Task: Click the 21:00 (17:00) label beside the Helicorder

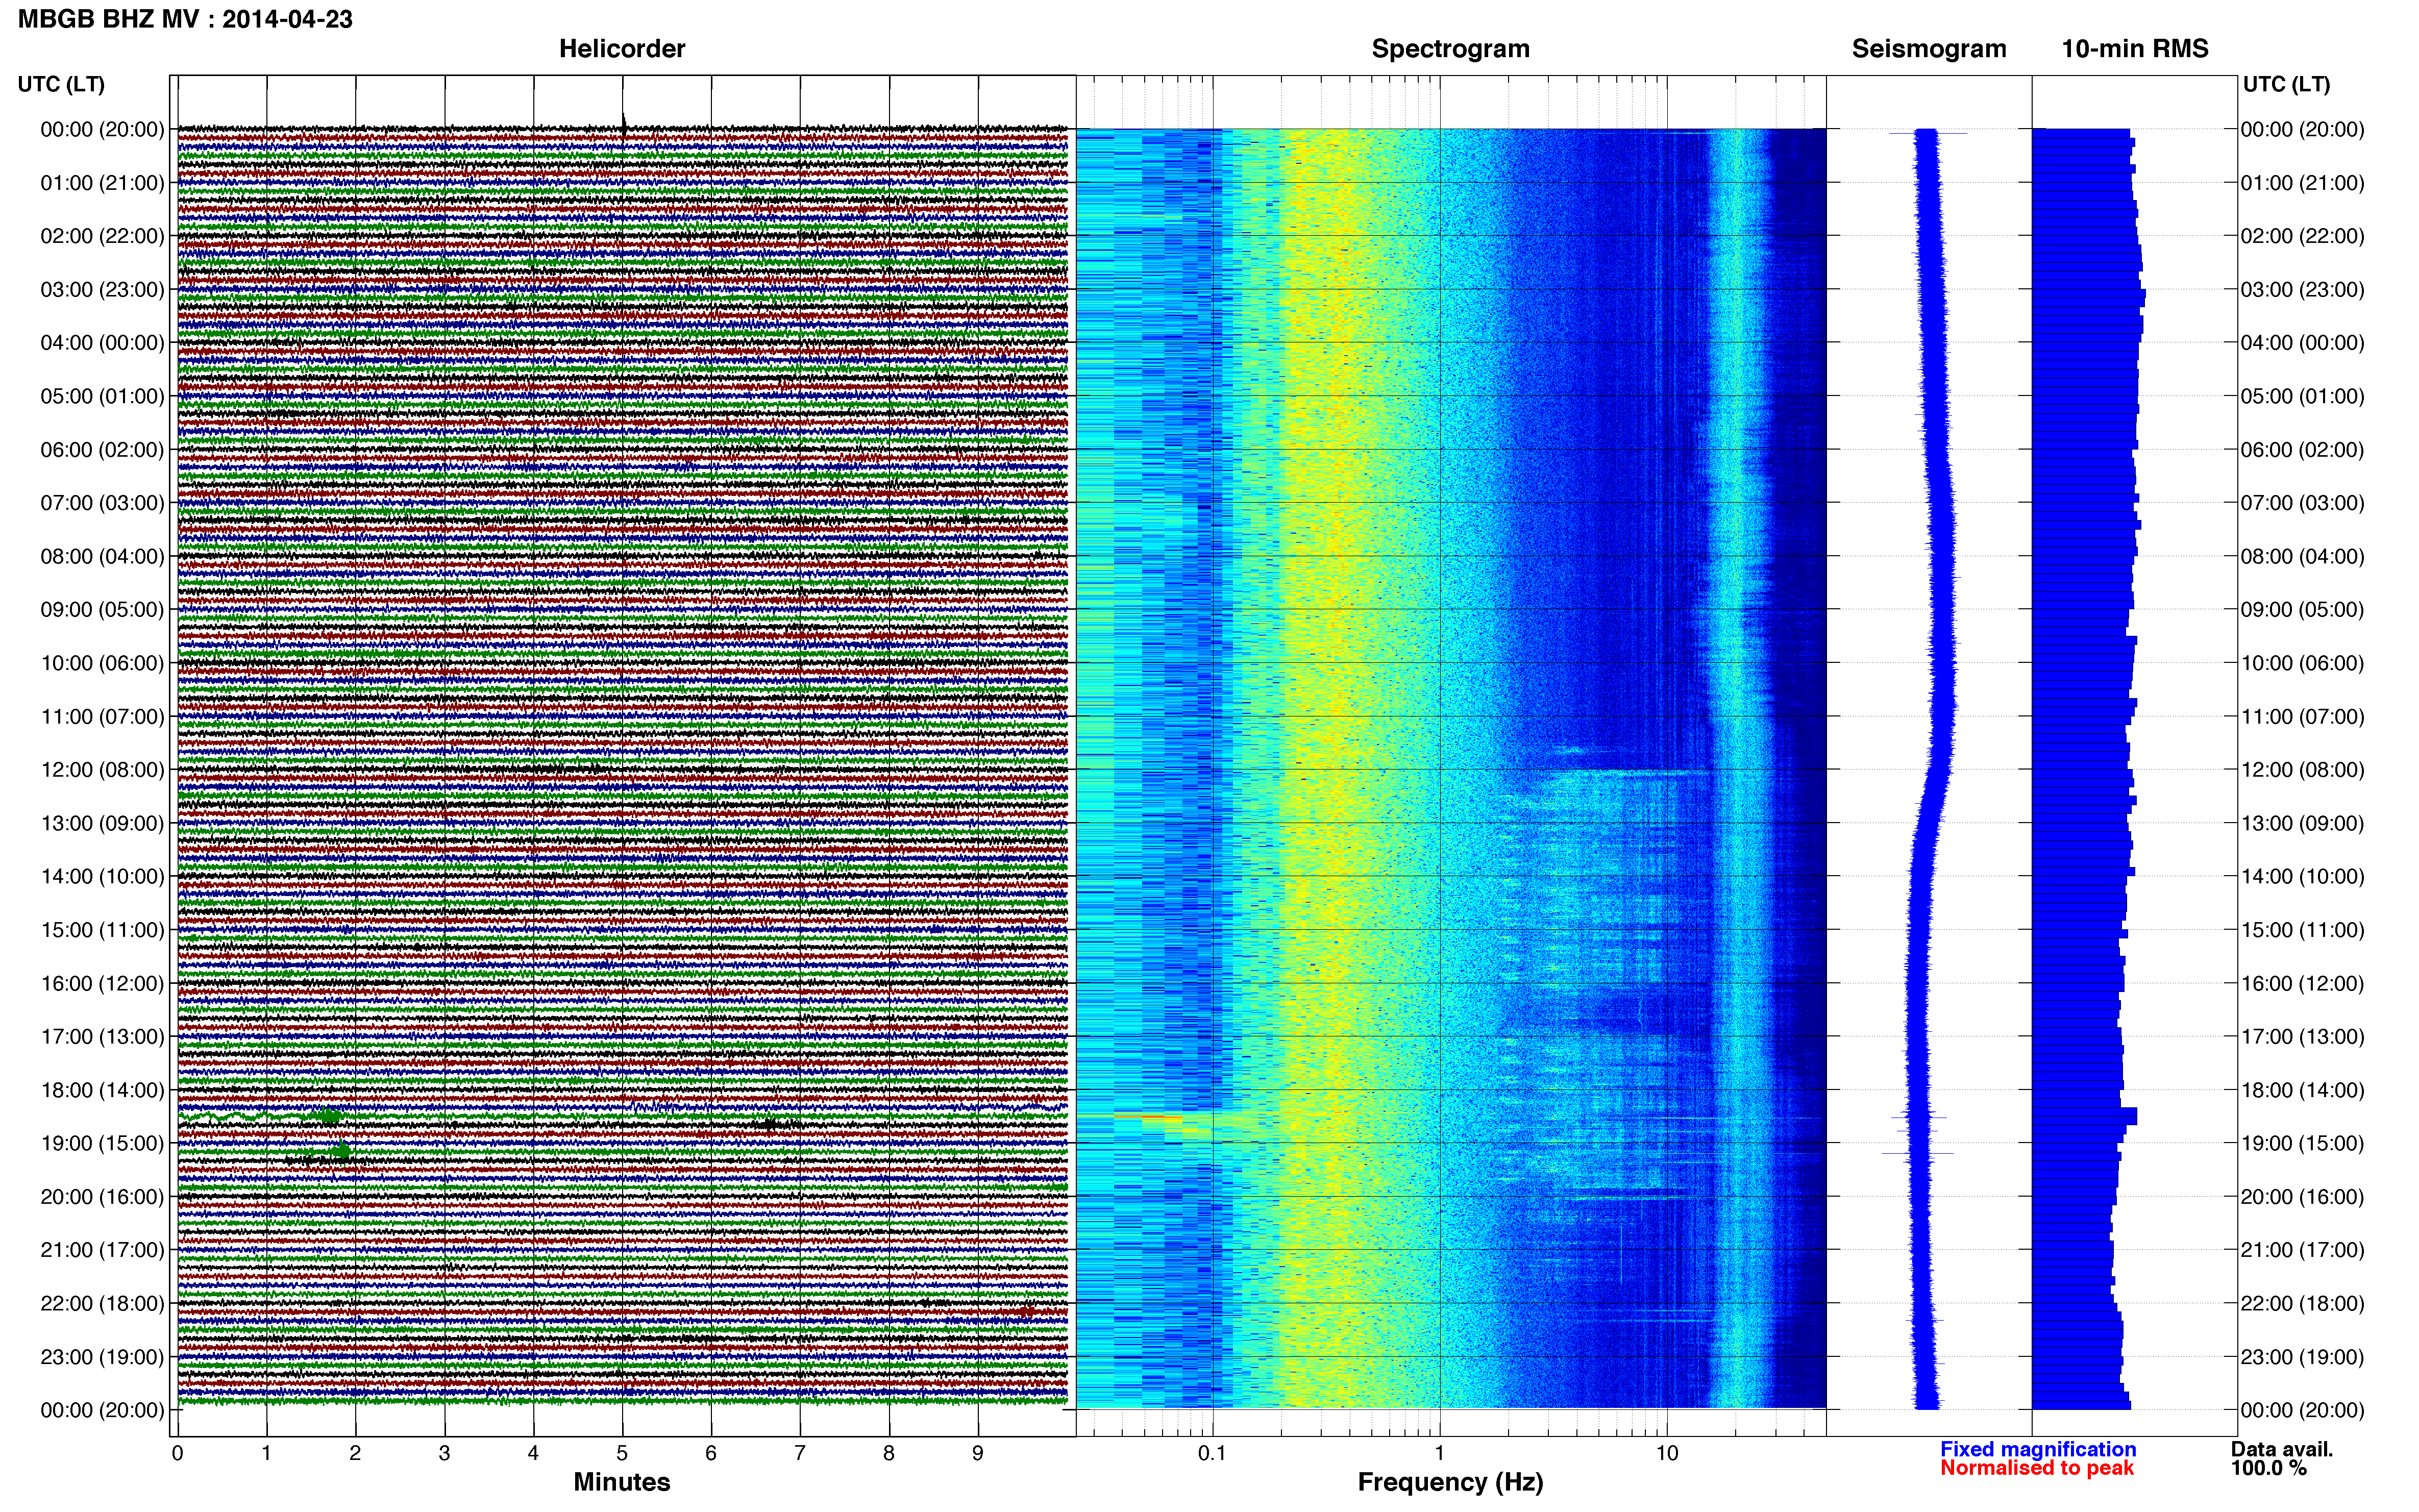Action: [102, 1250]
